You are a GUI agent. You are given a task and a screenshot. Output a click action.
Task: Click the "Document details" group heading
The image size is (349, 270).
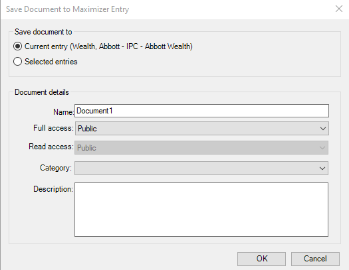[x=42, y=92]
